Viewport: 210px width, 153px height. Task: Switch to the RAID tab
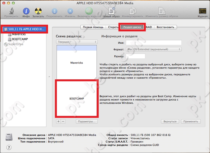click(149, 27)
